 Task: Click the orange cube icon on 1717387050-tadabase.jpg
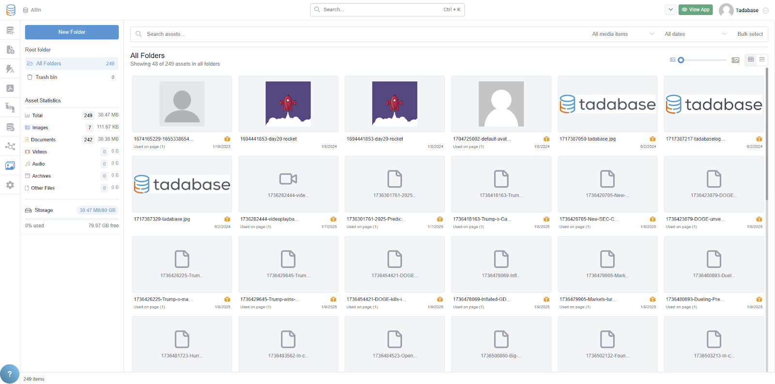tap(652, 139)
